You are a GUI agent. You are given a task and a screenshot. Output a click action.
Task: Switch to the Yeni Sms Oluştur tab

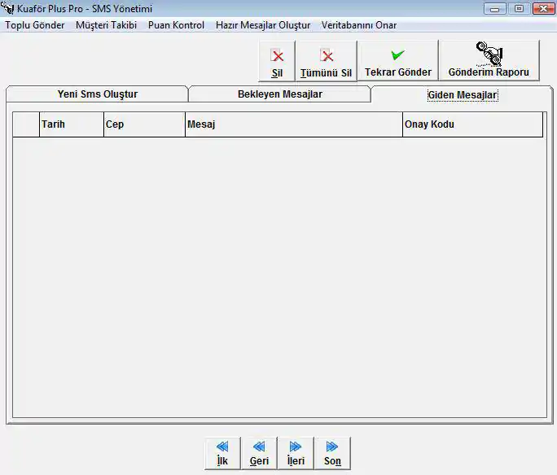pyautogui.click(x=97, y=94)
